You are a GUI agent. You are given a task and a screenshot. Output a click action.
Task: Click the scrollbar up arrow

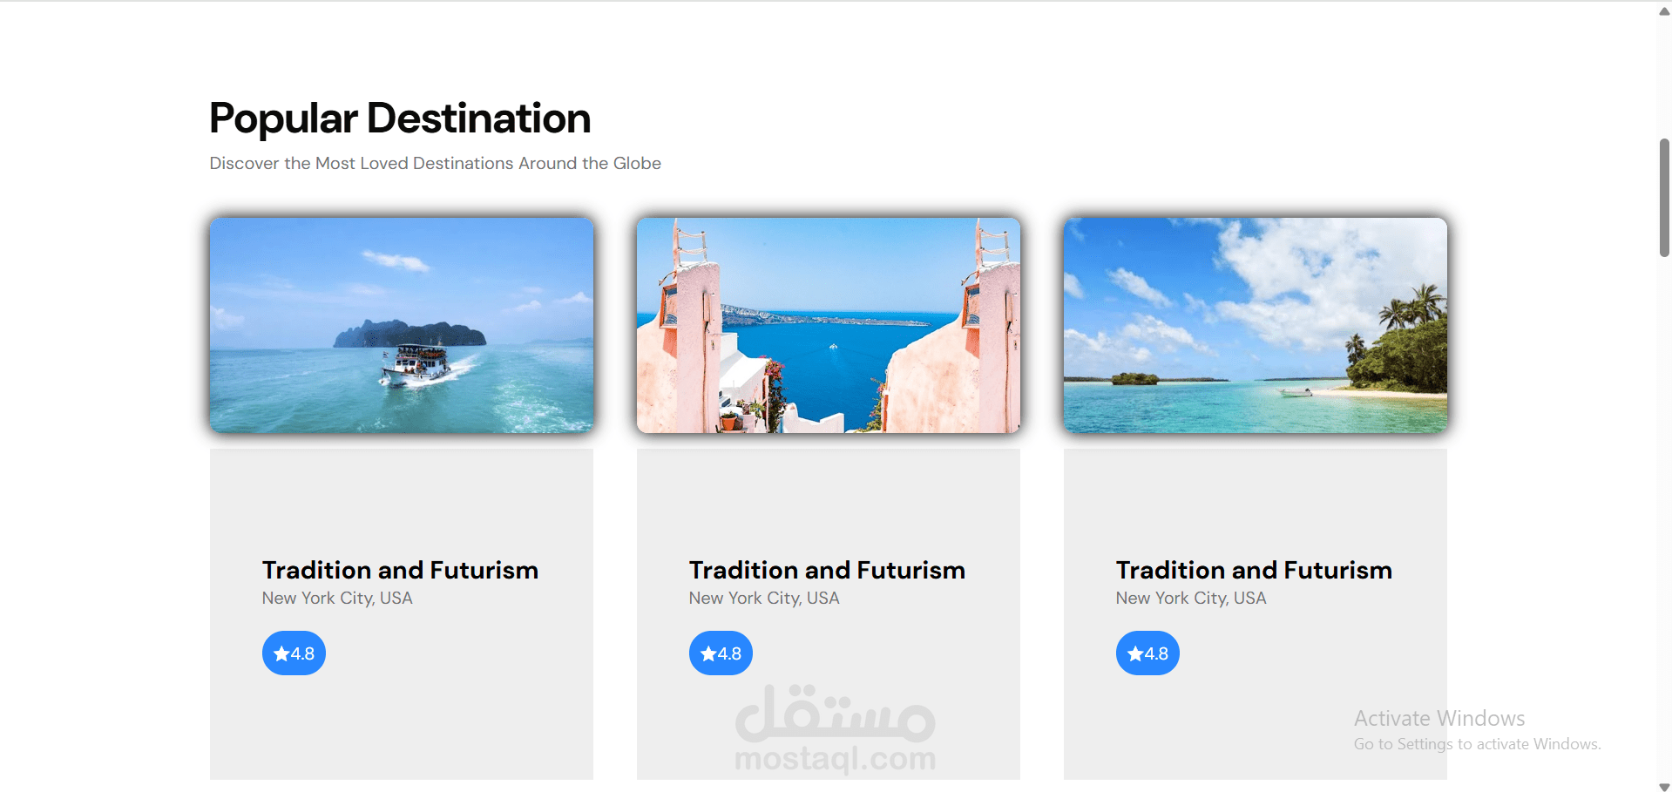click(1664, 11)
